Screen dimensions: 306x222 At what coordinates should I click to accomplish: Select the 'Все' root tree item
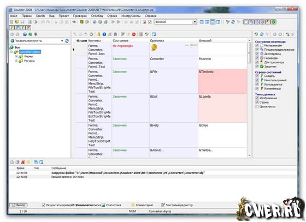coord(17,47)
